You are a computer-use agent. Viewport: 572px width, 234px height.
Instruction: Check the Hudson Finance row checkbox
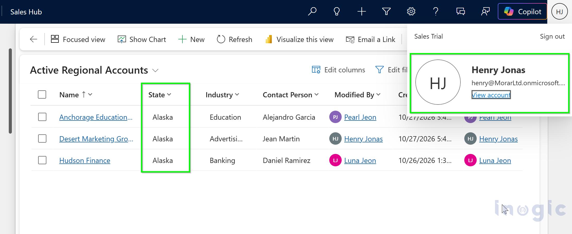[42, 160]
